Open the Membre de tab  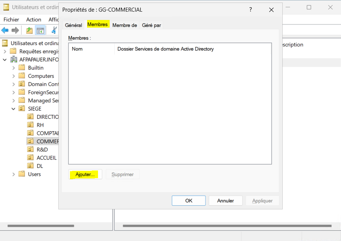pos(125,25)
